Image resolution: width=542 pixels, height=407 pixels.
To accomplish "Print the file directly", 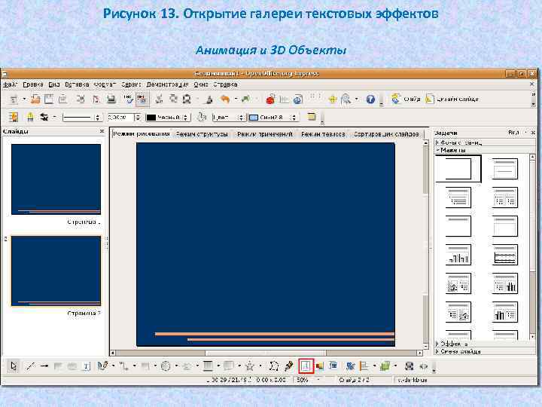I will click(111, 99).
